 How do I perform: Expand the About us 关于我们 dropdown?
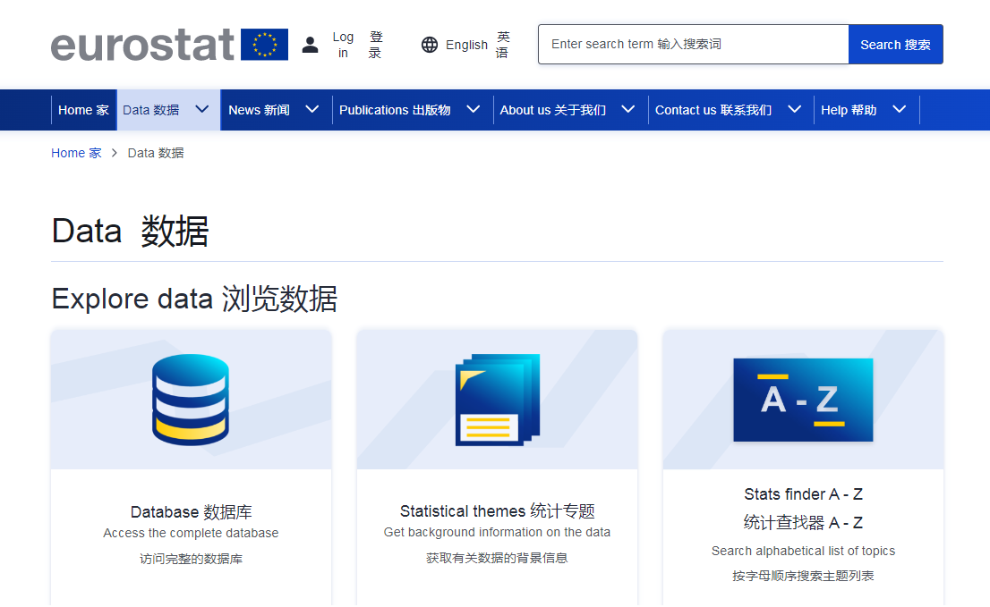(627, 109)
